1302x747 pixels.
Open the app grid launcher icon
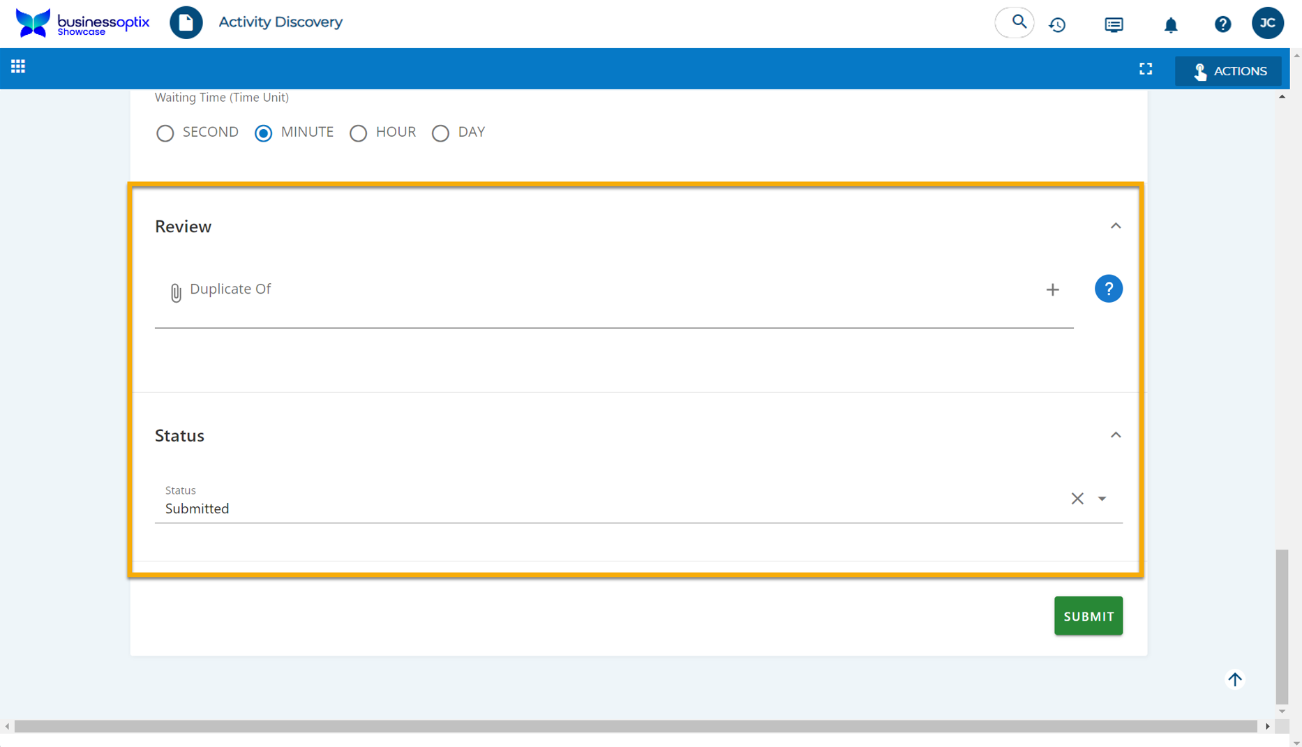click(18, 67)
